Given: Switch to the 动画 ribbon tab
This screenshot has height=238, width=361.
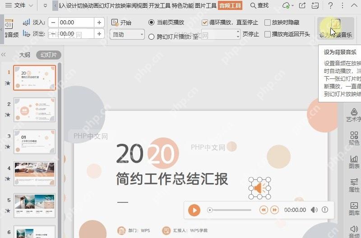Looking at the screenshot, I should 93,5.
